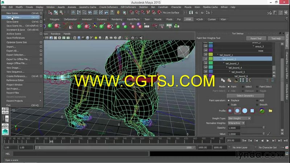Click the smooth shade all viewport icon

(79, 38)
